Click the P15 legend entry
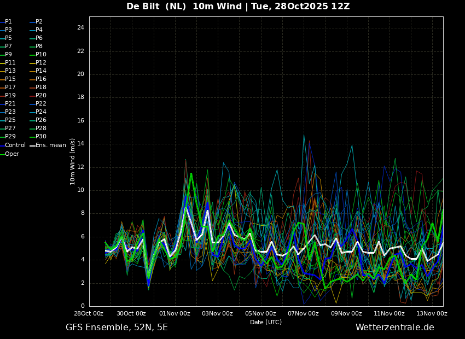Image resolution: width=465 pixels, height=339 pixels. 8,79
